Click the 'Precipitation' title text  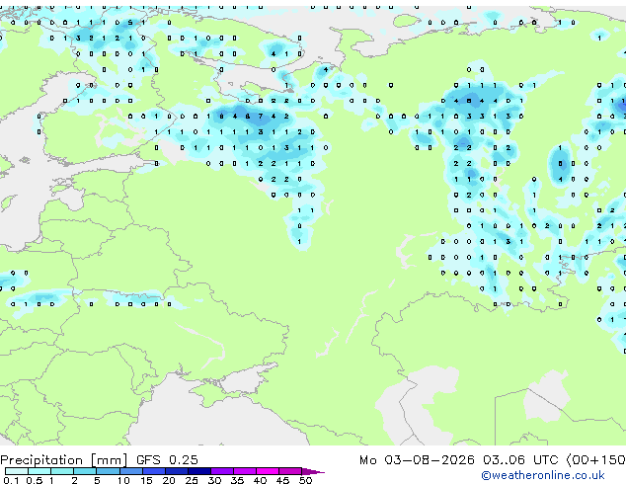(x=41, y=460)
